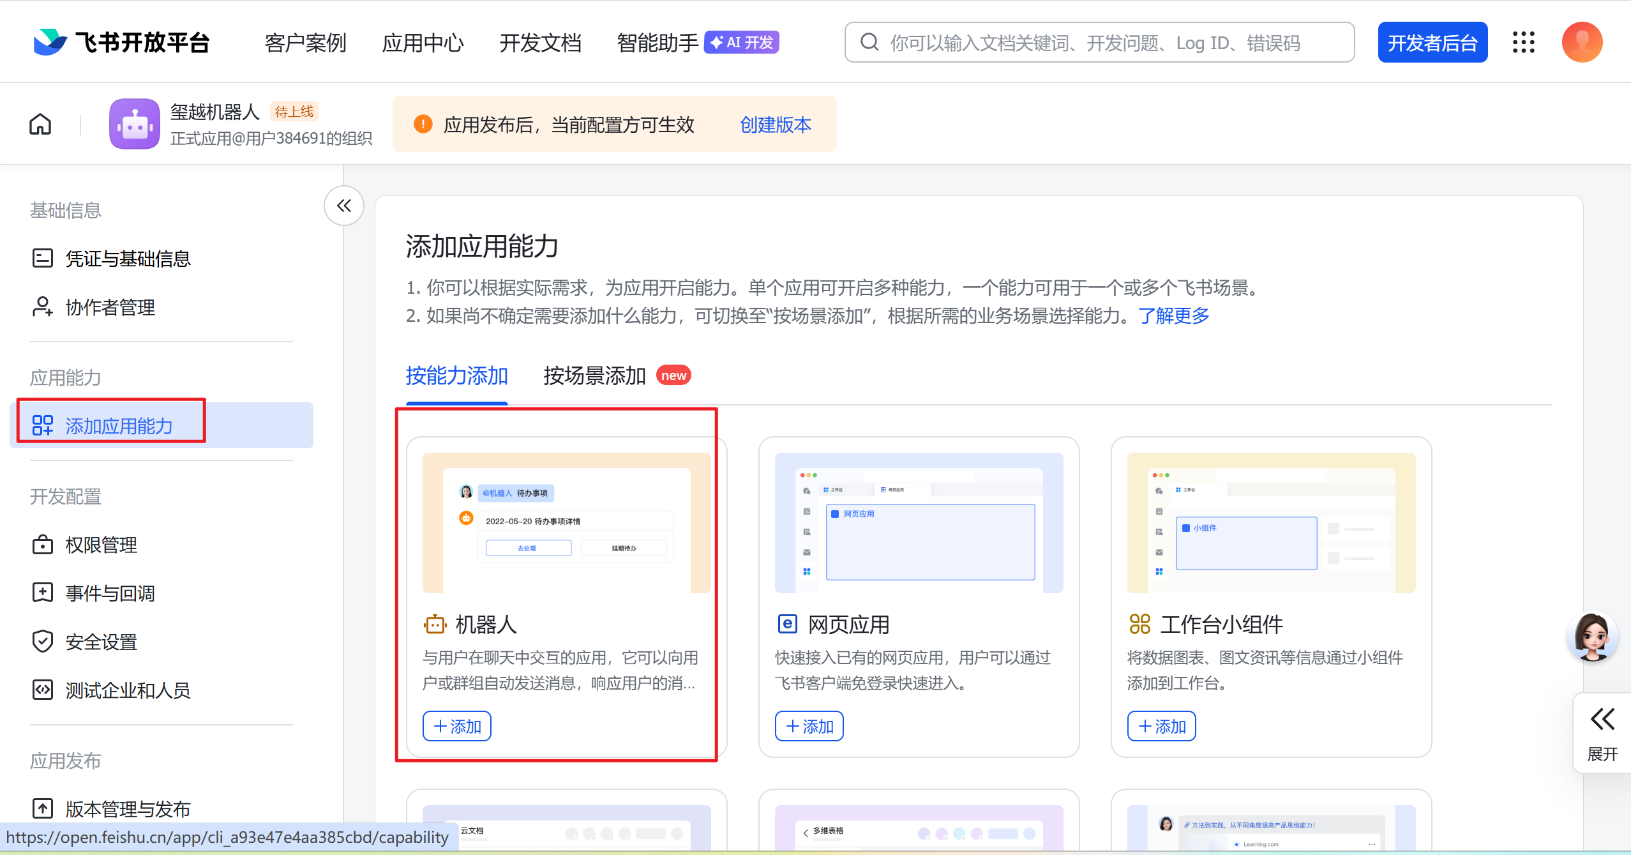Click the app name 玺越机器人
This screenshot has height=855, width=1631.
(214, 112)
